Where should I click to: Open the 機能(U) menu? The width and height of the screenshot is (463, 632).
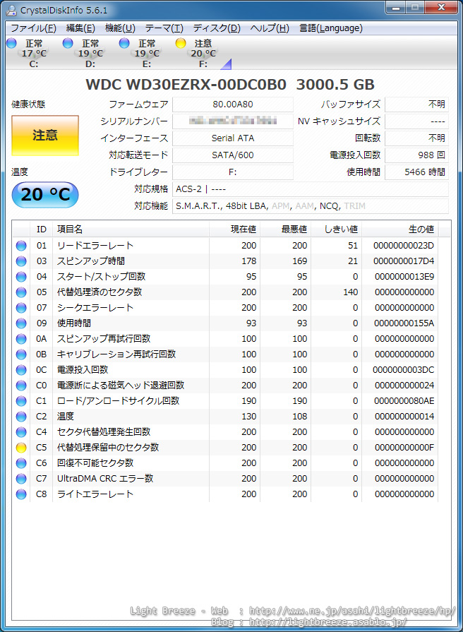120,28
